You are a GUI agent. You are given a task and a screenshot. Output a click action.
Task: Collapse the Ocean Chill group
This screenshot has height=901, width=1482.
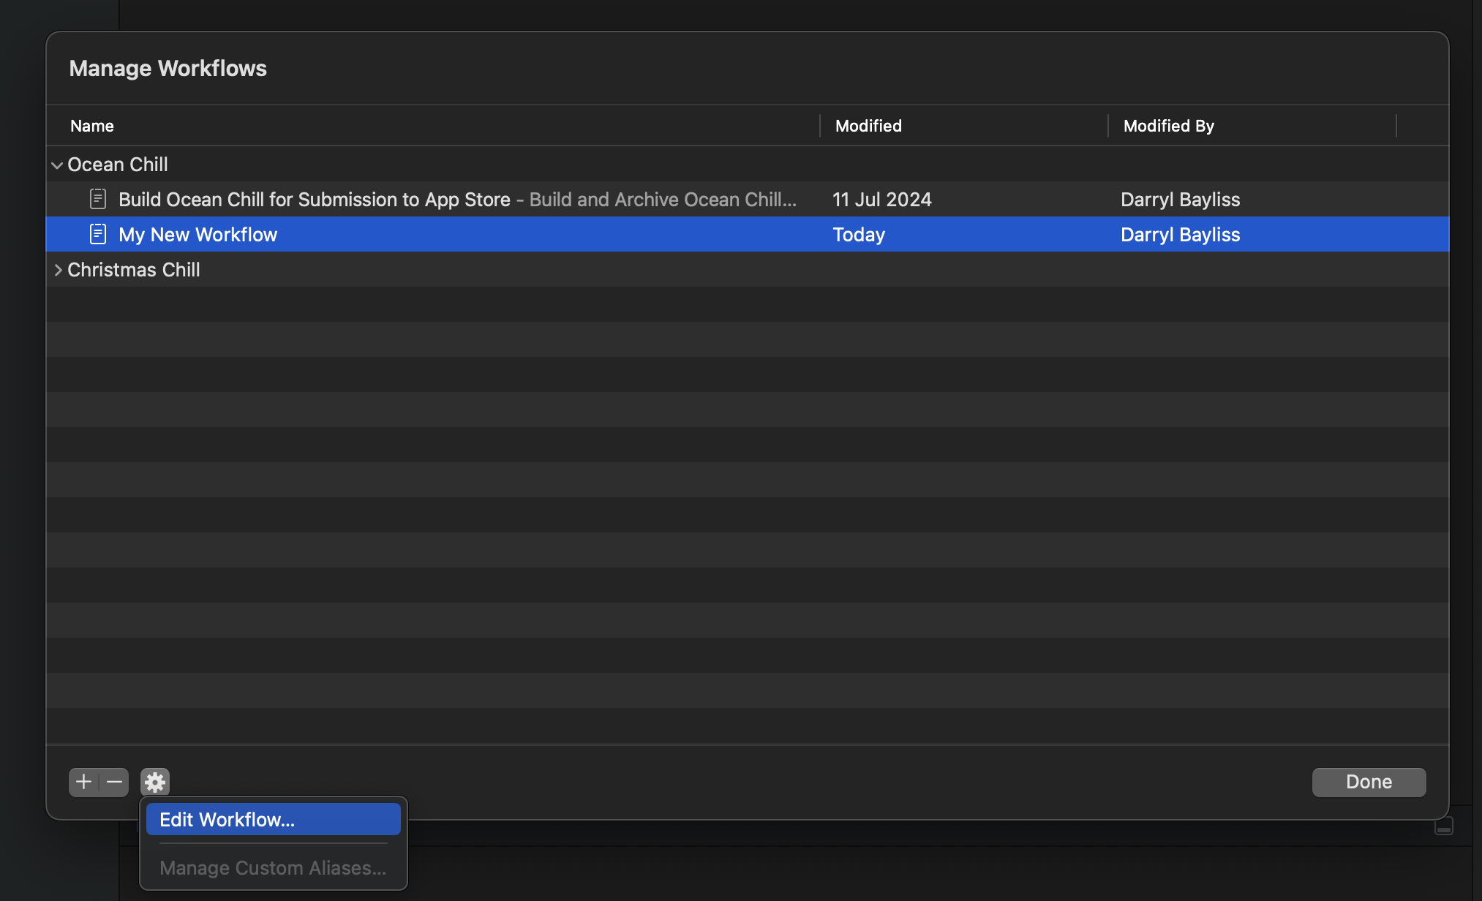click(57, 165)
